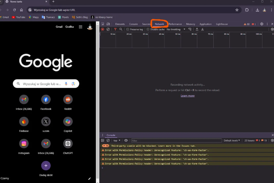This screenshot has height=183, width=274.
Task: Select the Network tab
Action: click(159, 24)
